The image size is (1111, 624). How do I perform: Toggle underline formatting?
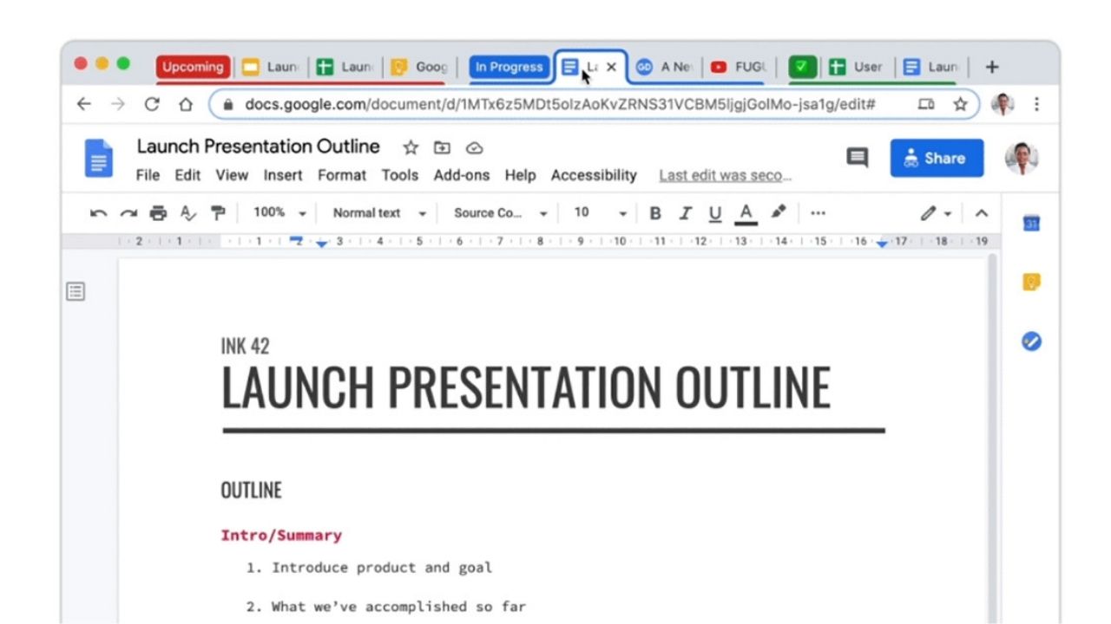tap(714, 212)
